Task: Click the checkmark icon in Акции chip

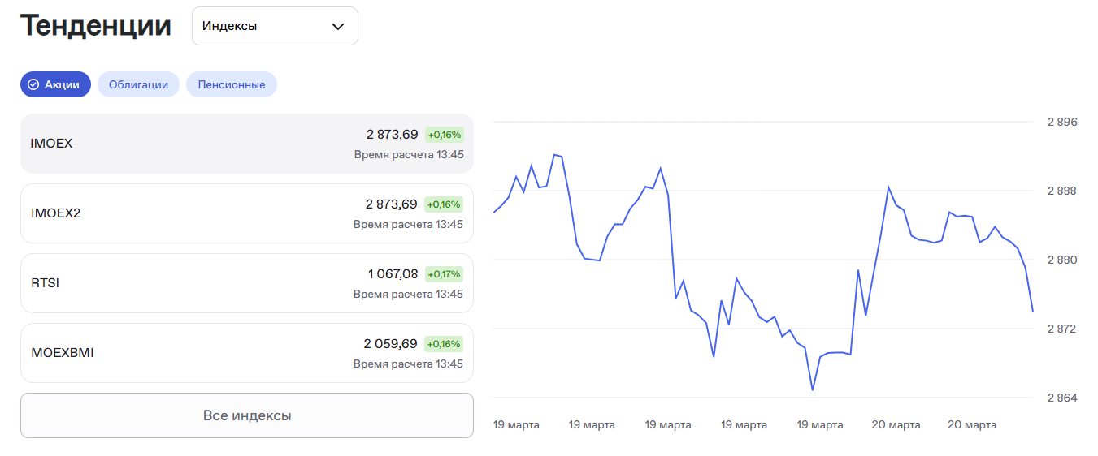Action: [33, 84]
